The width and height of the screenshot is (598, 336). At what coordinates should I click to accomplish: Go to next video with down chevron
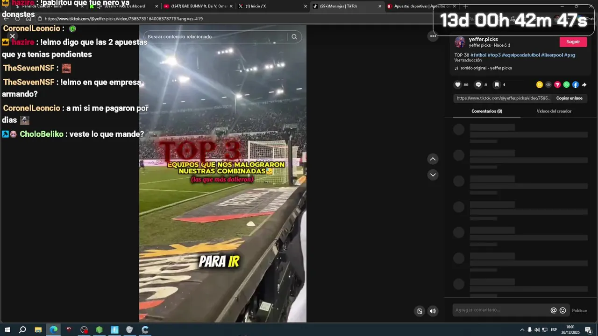pyautogui.click(x=433, y=175)
